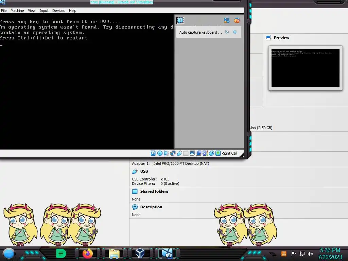Viewport: 348px width, 261px height.
Task: Click the CPU virtualization V status icon
Action: [205, 153]
